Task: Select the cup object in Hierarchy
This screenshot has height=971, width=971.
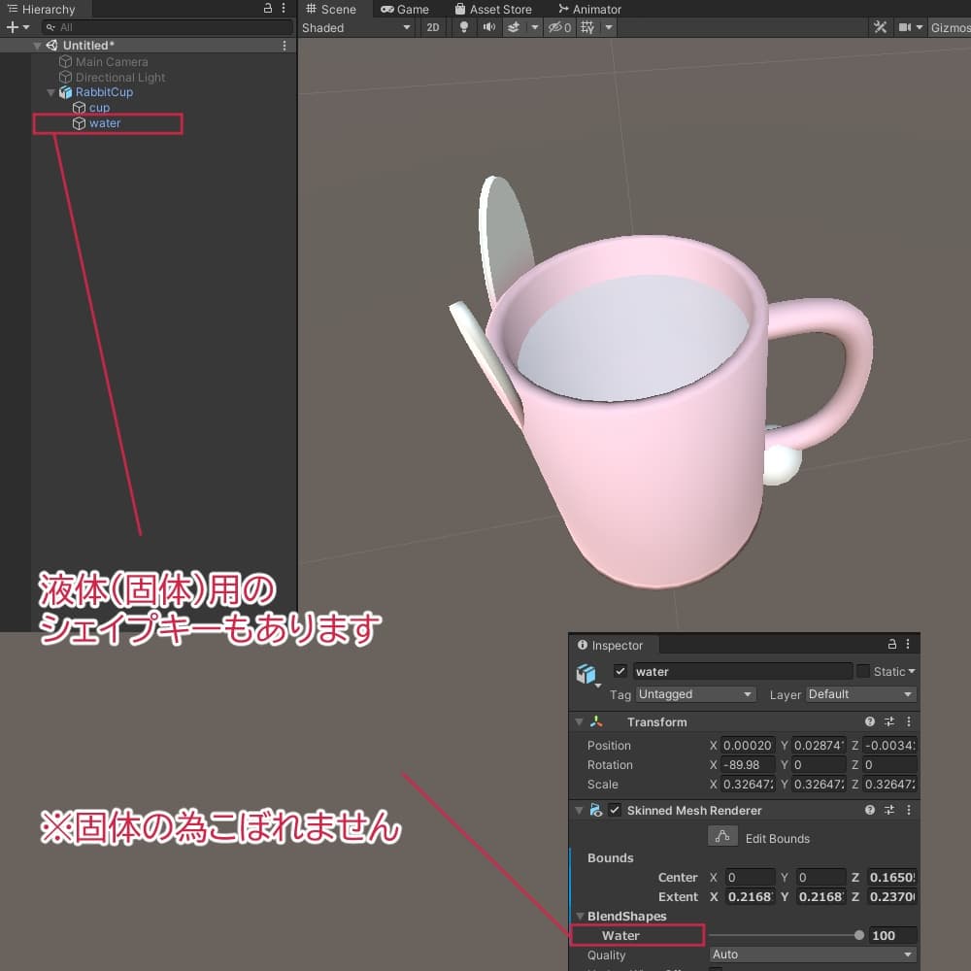Action: coord(99,108)
